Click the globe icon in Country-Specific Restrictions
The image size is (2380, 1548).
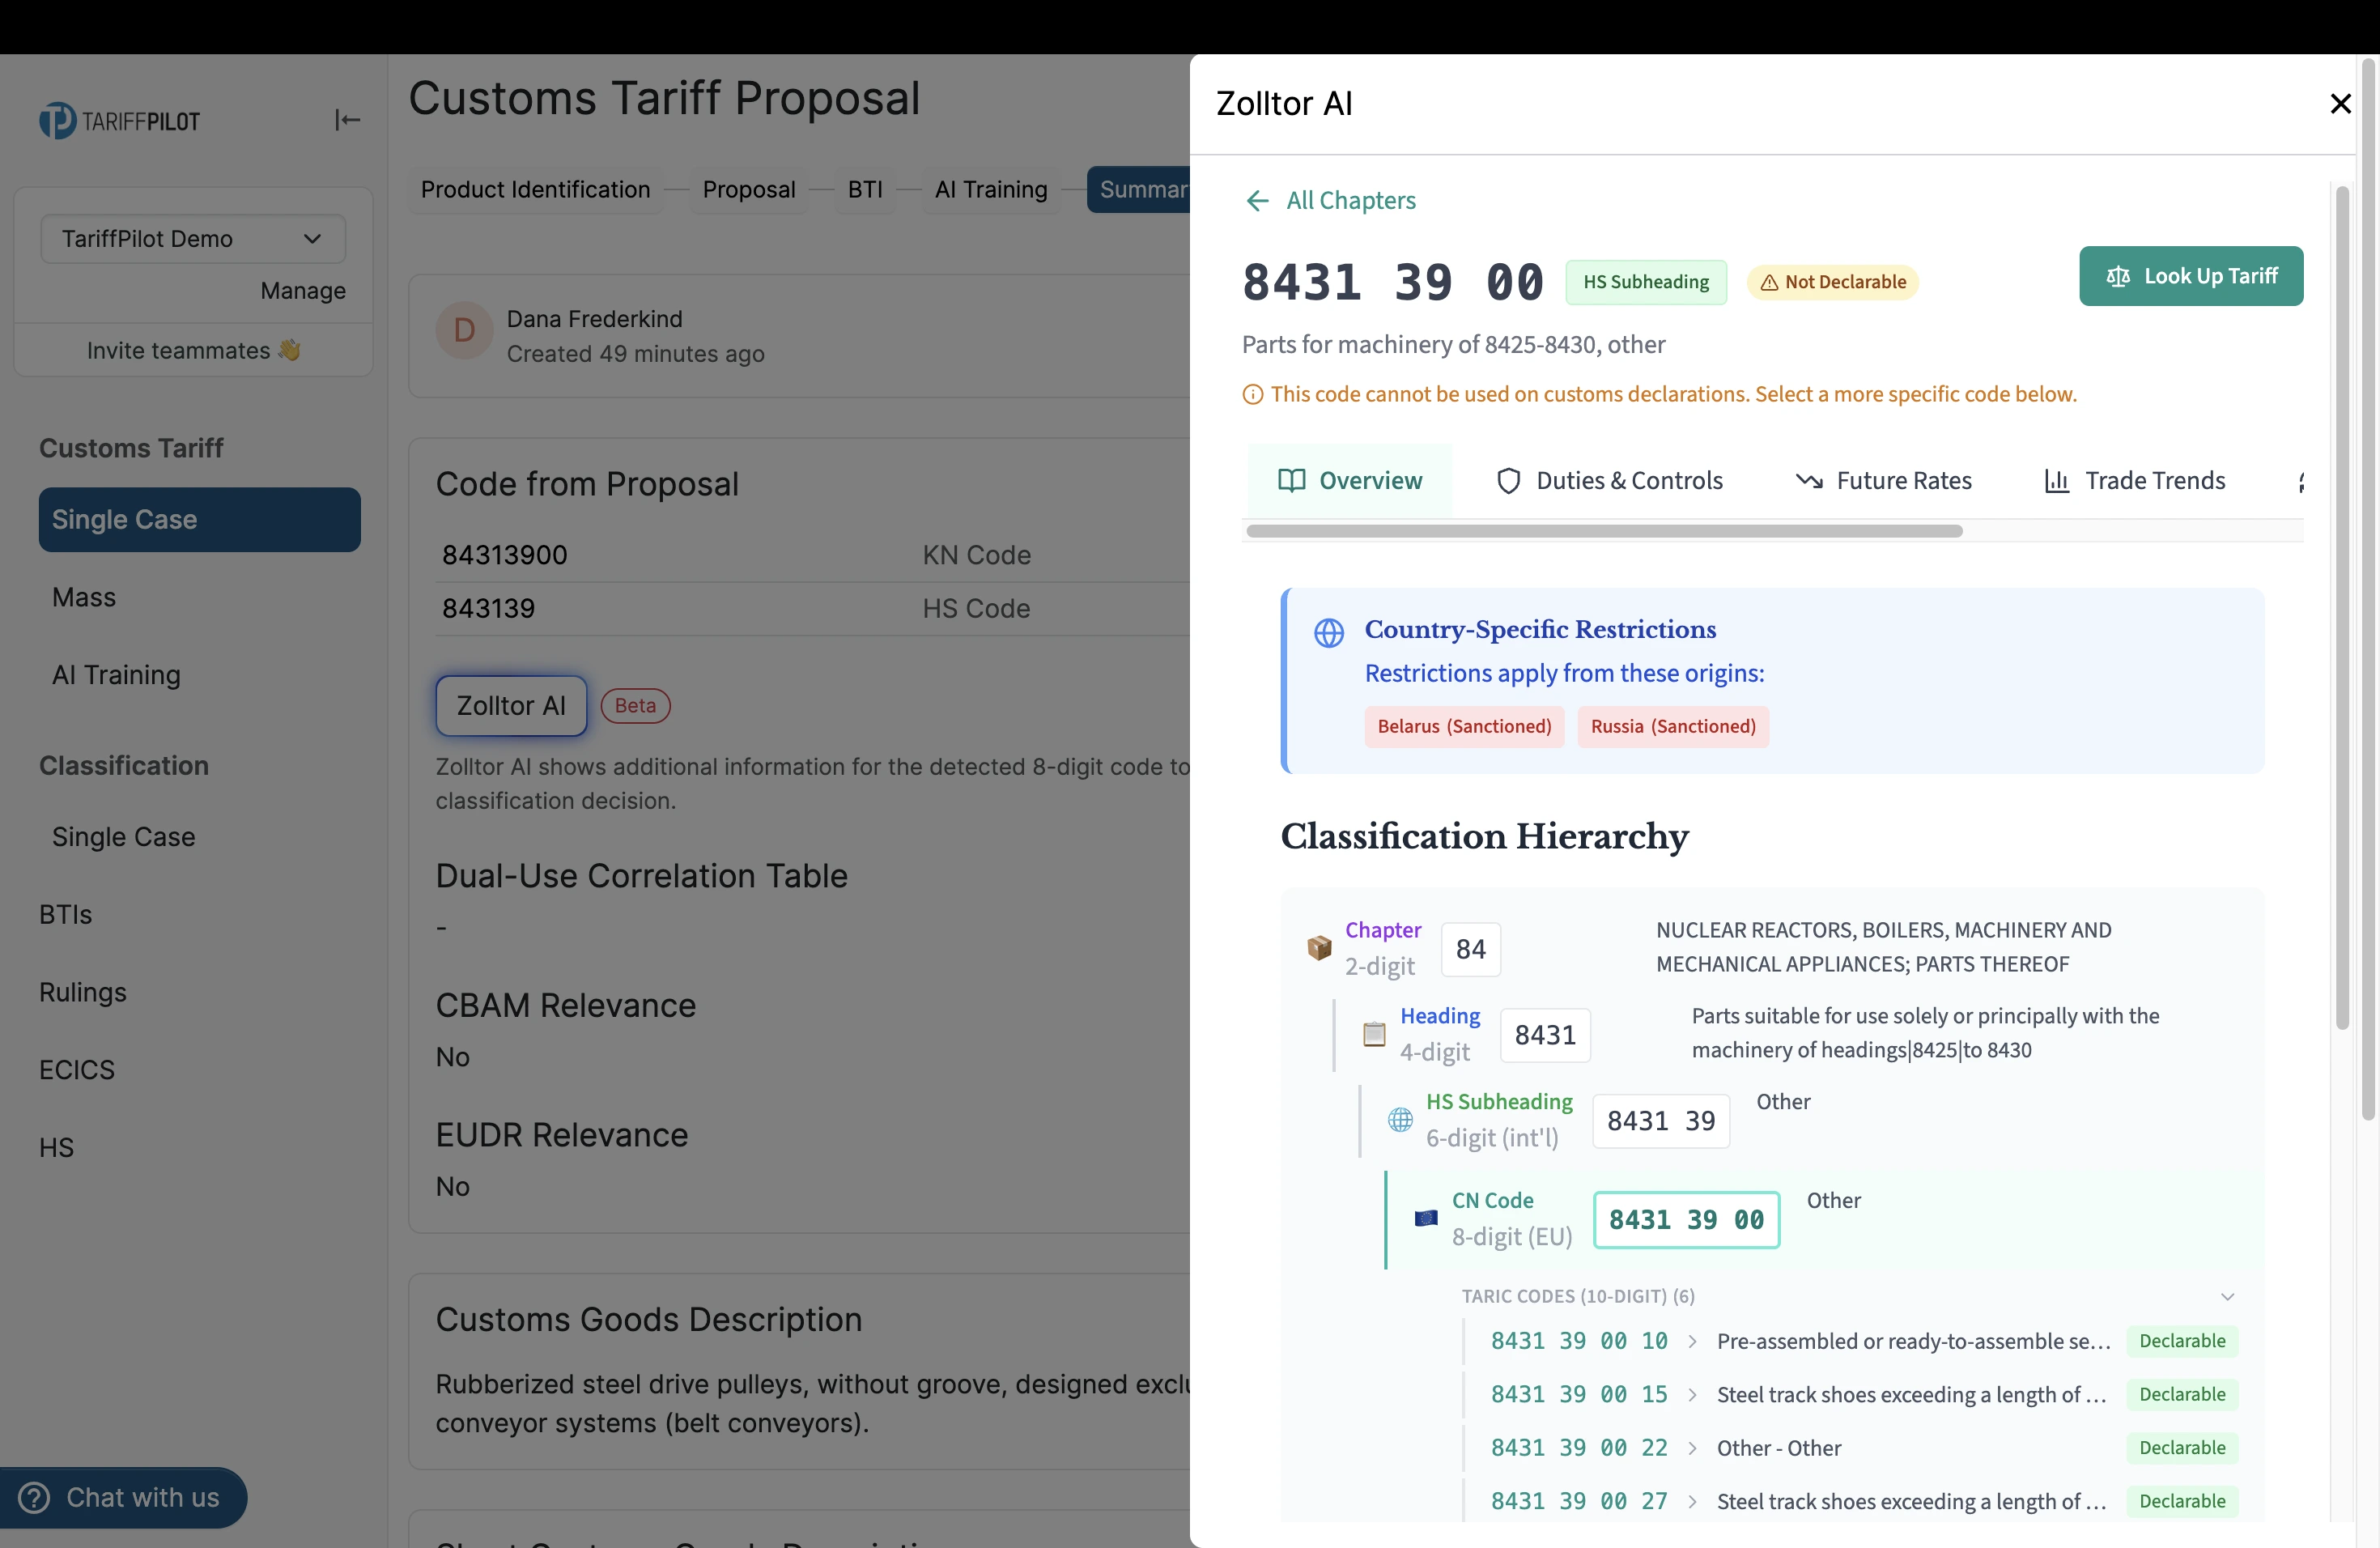1328,632
